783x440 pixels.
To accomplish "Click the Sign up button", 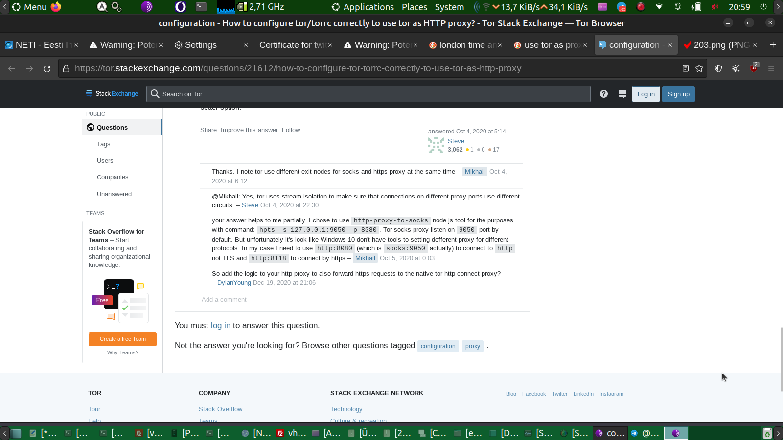I will coord(679,94).
